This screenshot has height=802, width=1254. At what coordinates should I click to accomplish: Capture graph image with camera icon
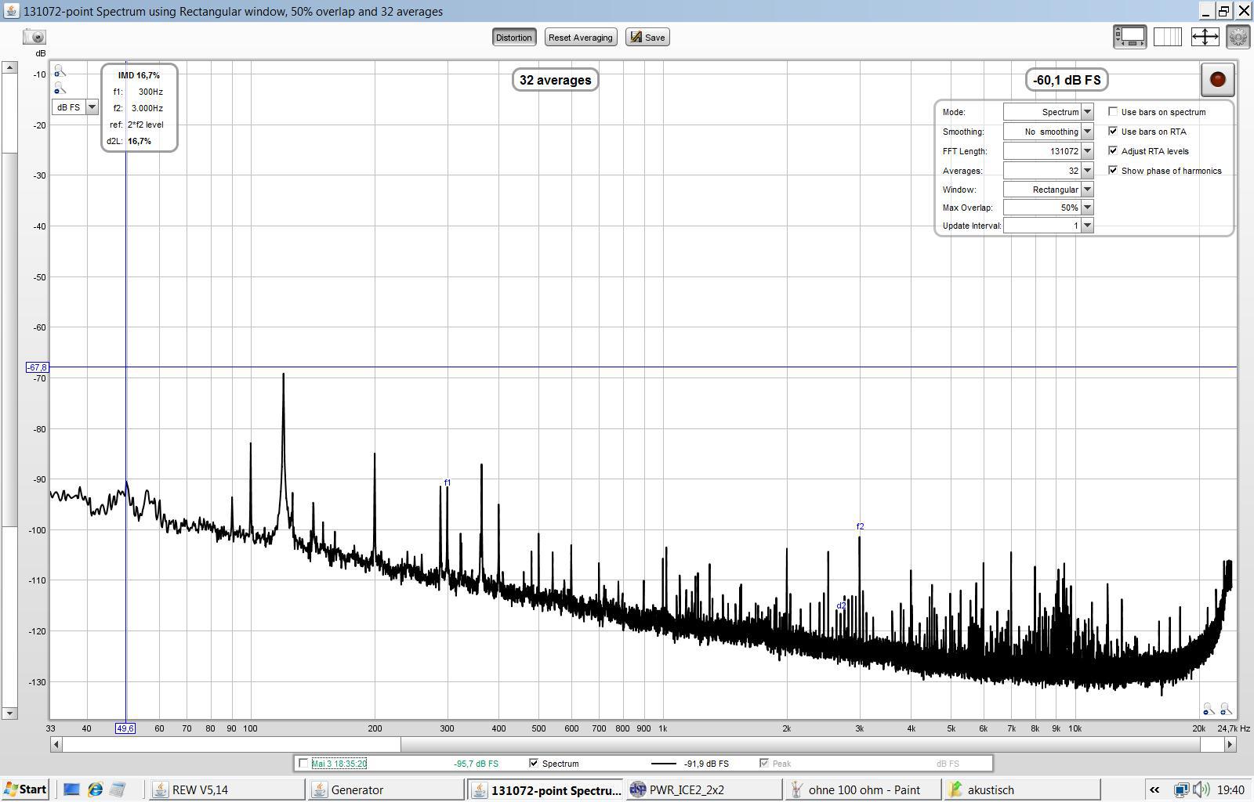coord(34,37)
